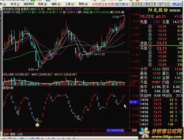Click the 14:57 trade row with 148
This screenshot has height=140, width=184.
pyautogui.click(x=162, y=124)
